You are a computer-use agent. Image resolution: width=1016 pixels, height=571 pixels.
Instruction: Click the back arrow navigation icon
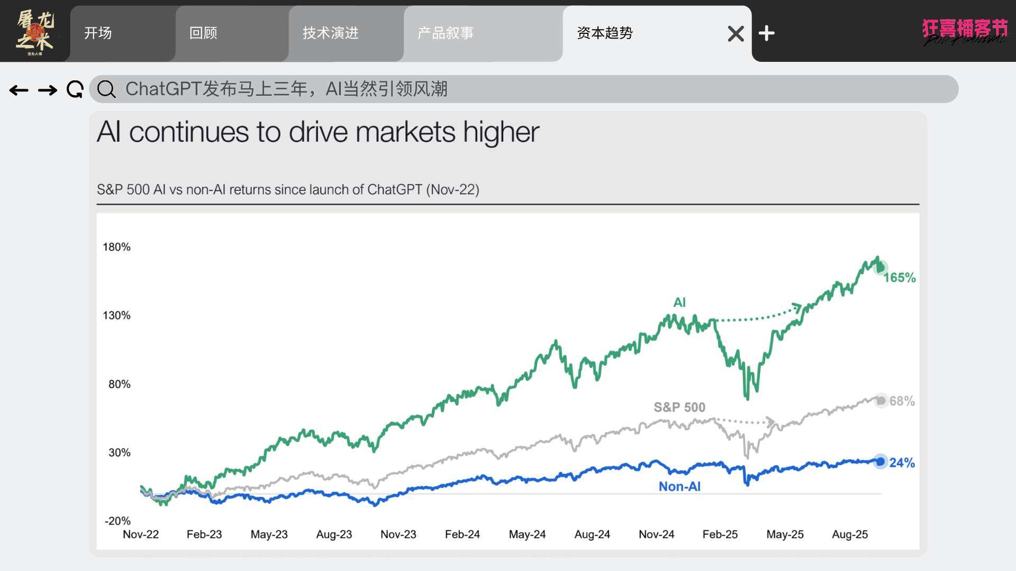click(19, 90)
